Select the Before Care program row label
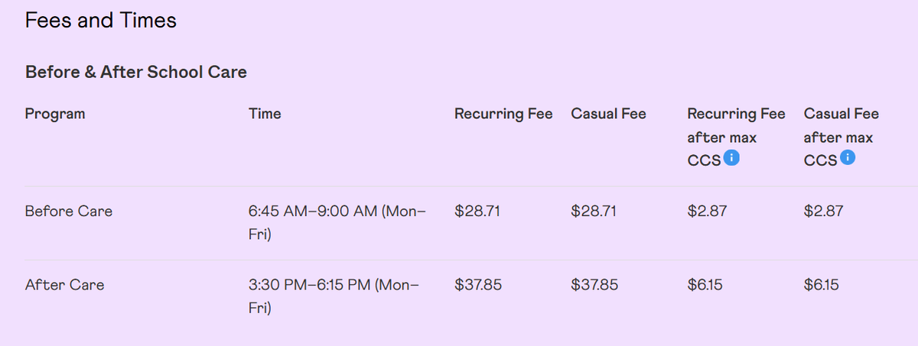 (x=69, y=212)
